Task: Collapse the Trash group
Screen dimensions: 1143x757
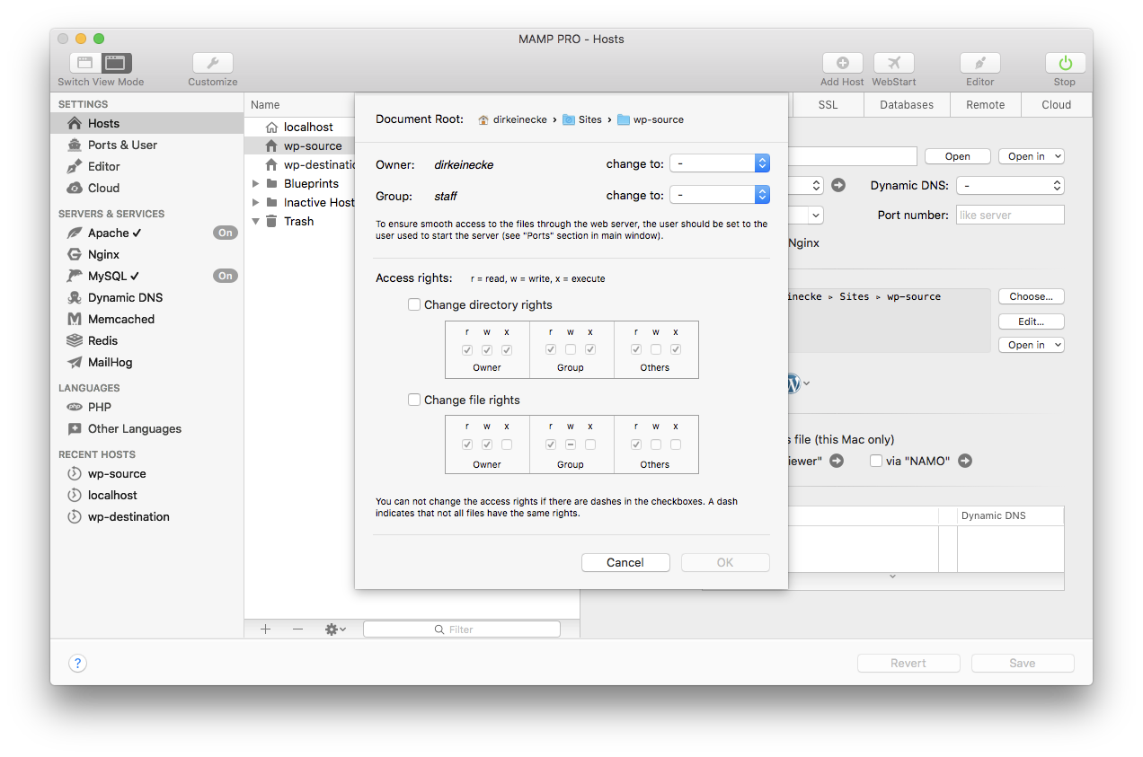Action: coord(255,221)
